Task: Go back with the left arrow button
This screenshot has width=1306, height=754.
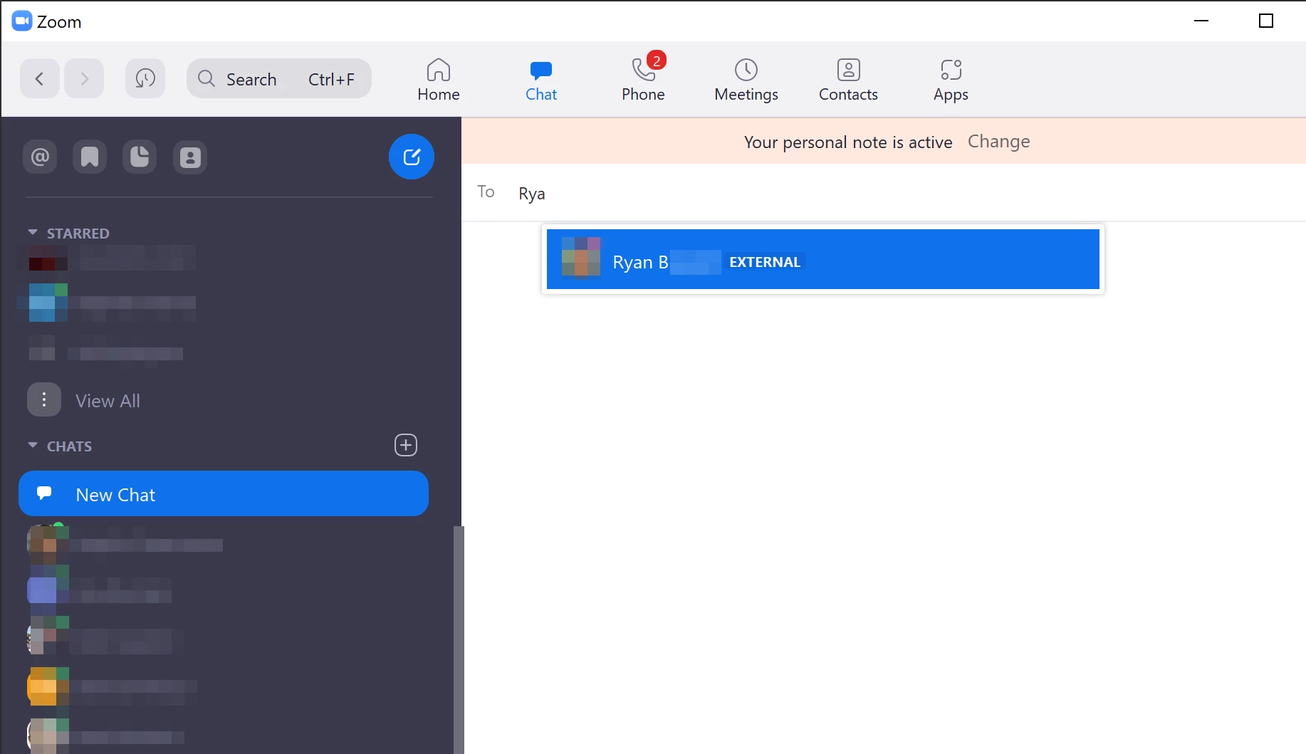Action: click(40, 78)
